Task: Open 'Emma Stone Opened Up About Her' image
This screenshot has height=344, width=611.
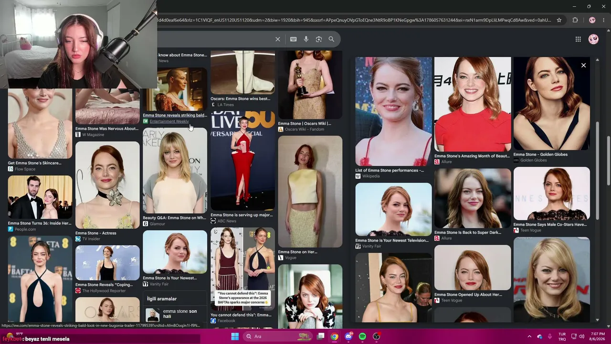Action: [x=473, y=268]
